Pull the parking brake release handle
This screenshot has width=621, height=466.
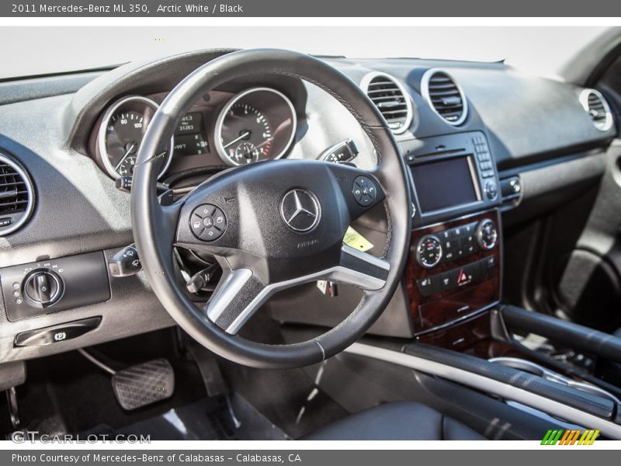[59, 336]
